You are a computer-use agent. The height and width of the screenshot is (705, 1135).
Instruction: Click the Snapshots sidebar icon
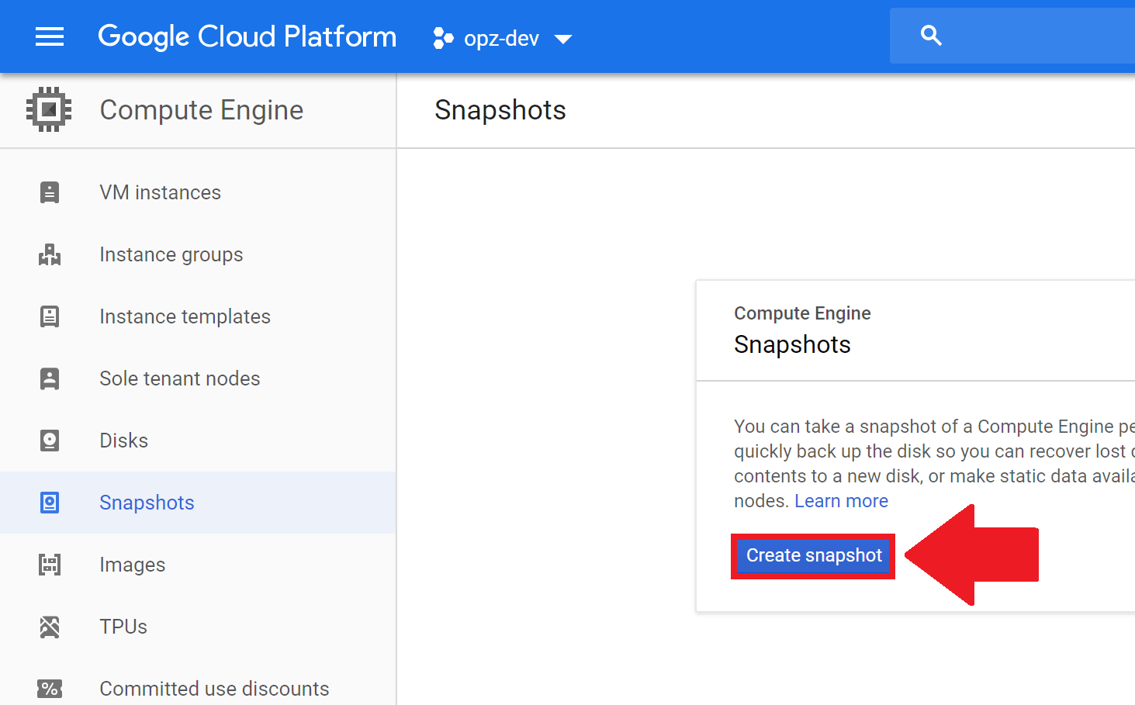pos(50,503)
